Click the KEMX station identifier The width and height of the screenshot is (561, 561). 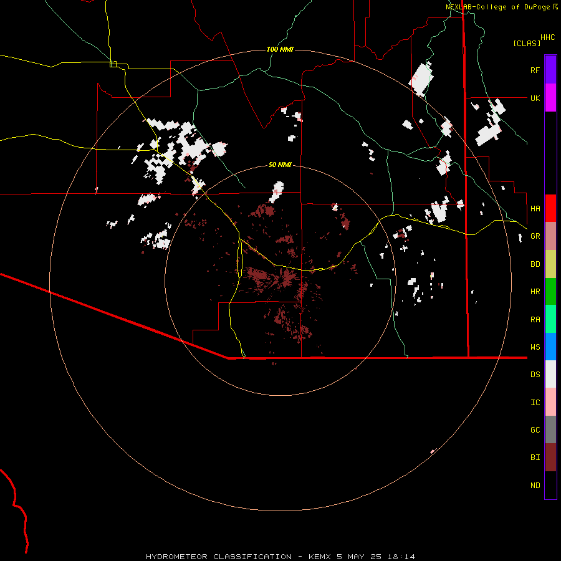tap(320, 557)
